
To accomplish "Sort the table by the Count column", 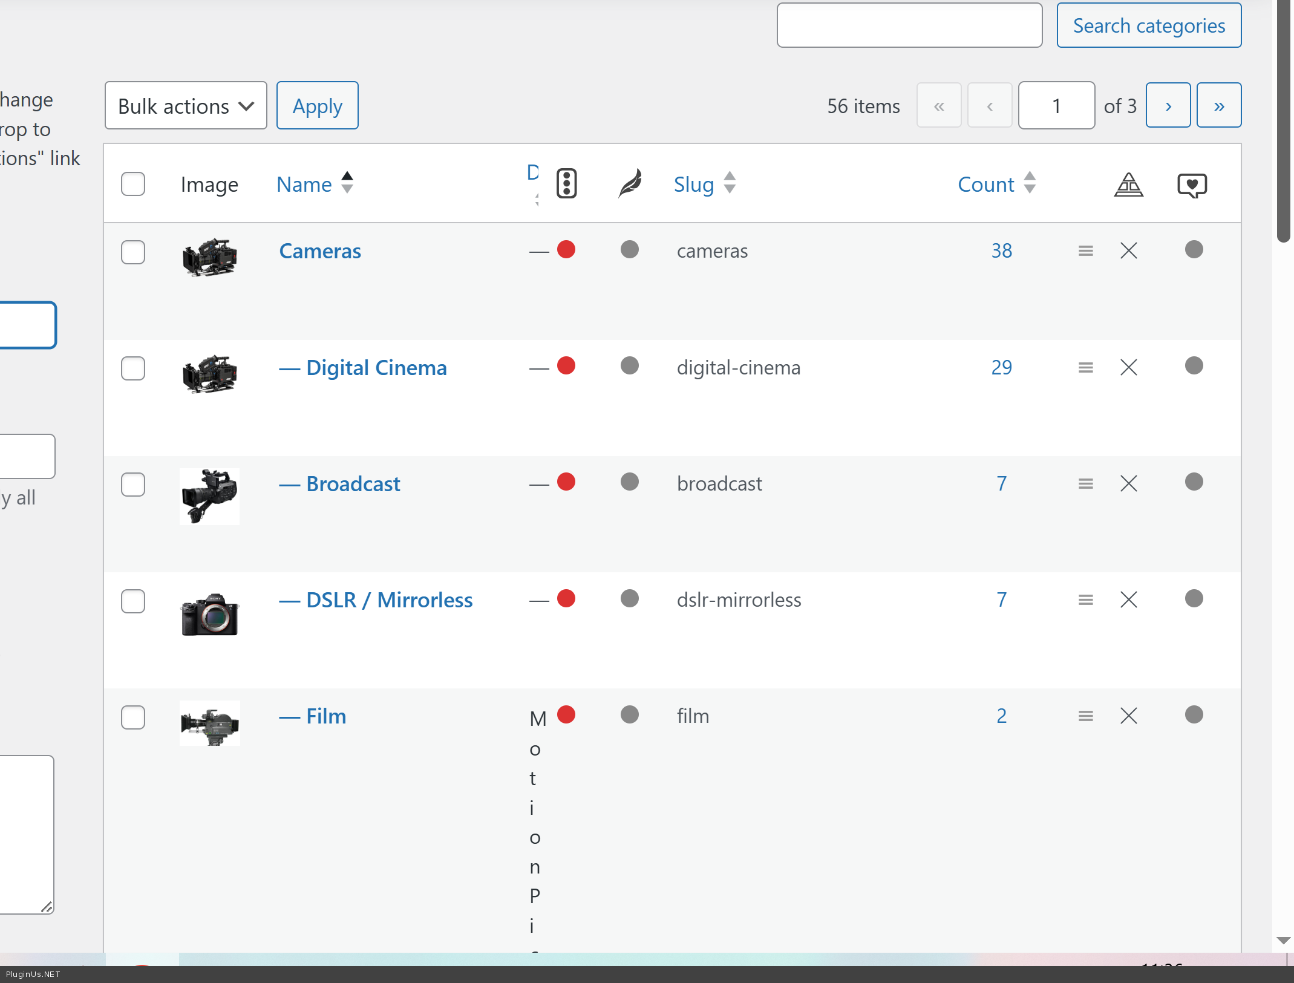I will [986, 184].
